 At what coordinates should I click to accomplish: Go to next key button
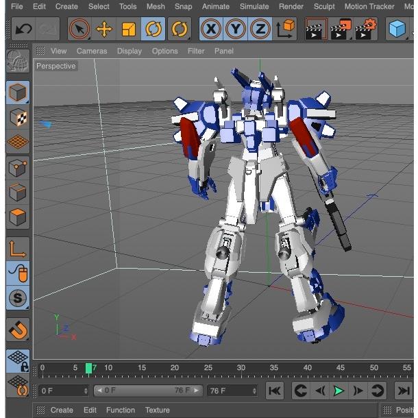coord(377,391)
